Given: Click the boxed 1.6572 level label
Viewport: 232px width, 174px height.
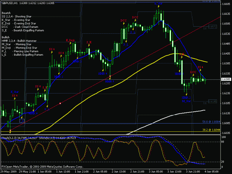Looking at the screenshot, I should 212,27.
